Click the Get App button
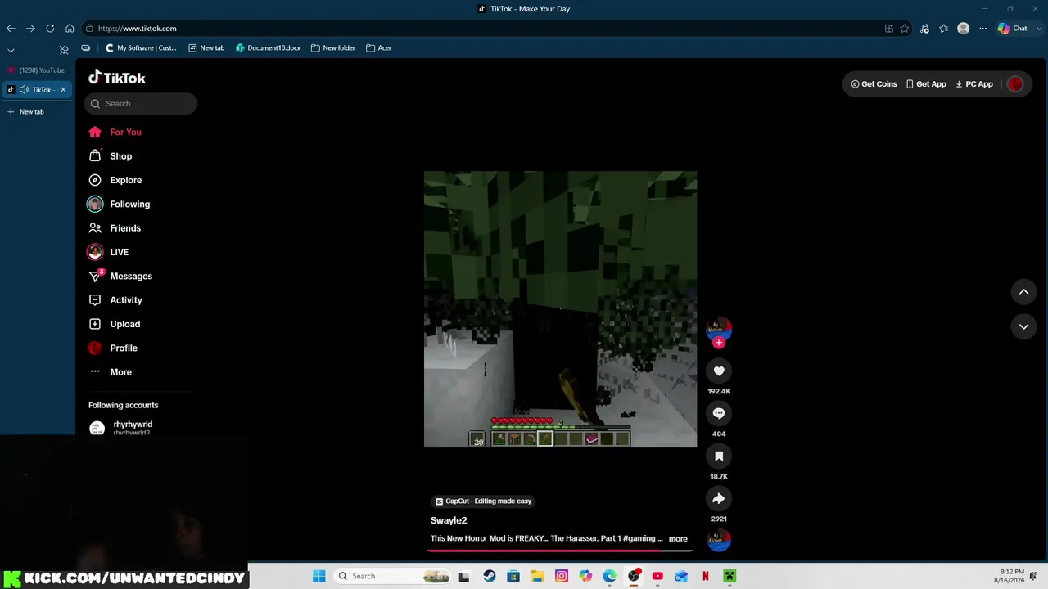The image size is (1048, 589). 926,84
